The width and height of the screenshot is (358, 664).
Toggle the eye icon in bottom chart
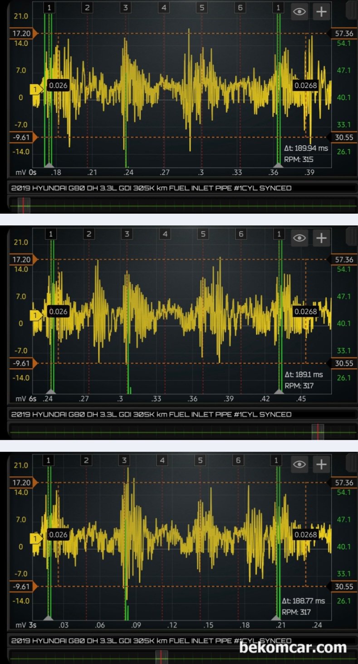pyautogui.click(x=299, y=464)
